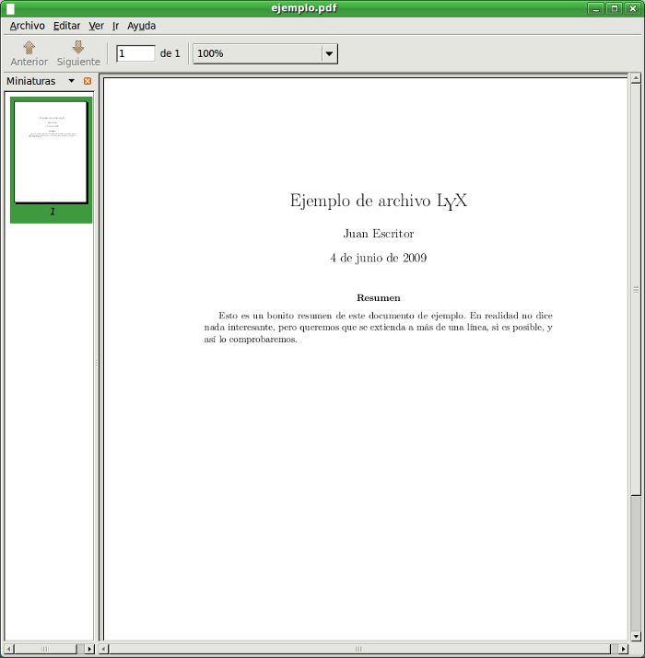Screen dimensions: 645x658
Task: Open the Ir menu
Action: (115, 26)
